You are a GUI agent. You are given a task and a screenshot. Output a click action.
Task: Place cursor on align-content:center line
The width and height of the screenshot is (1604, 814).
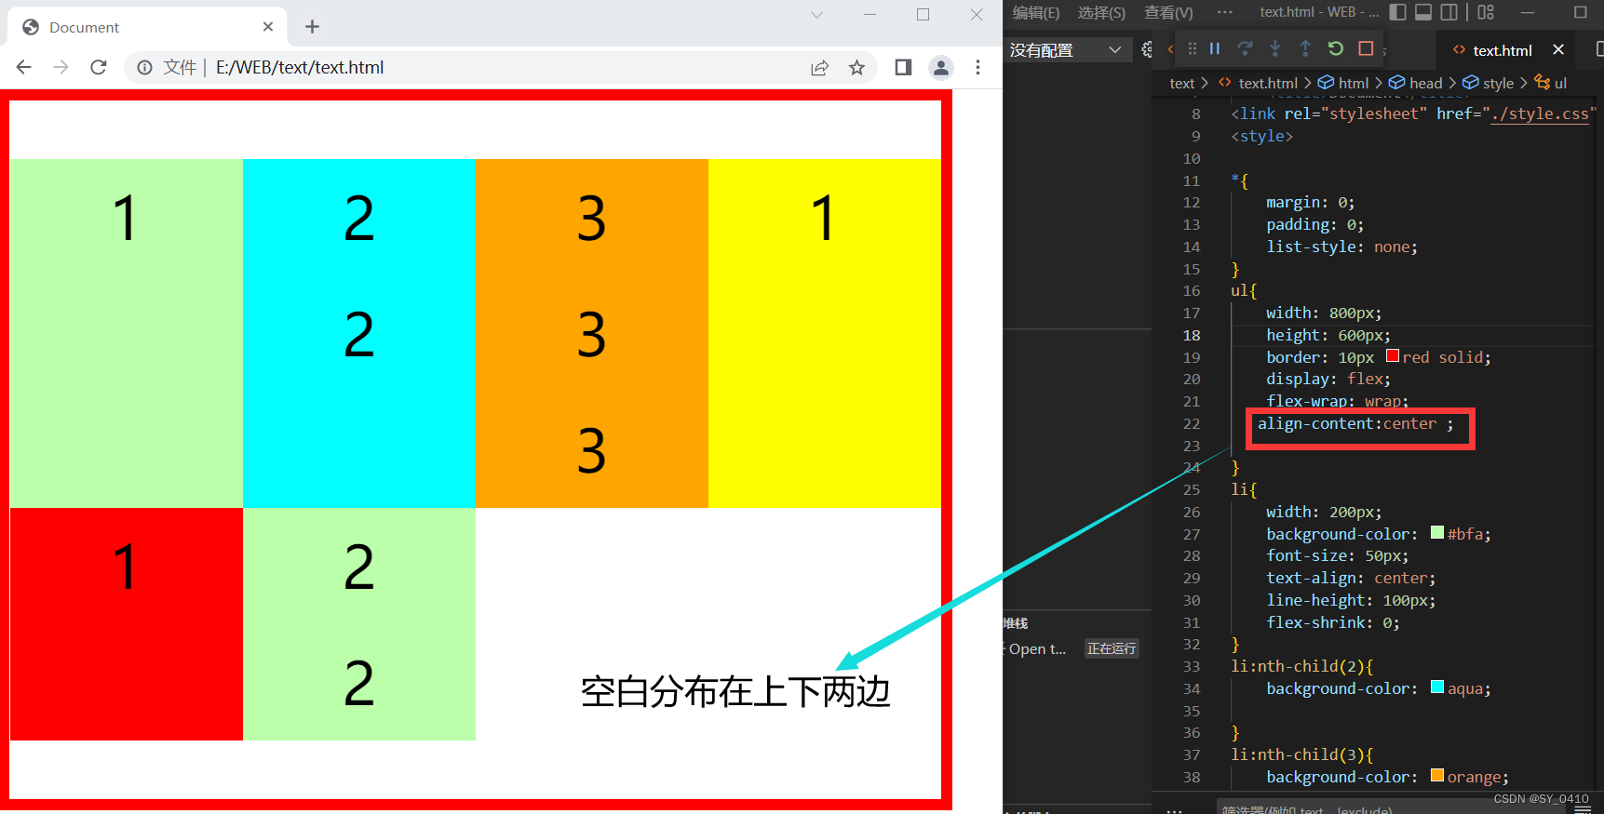click(1355, 423)
